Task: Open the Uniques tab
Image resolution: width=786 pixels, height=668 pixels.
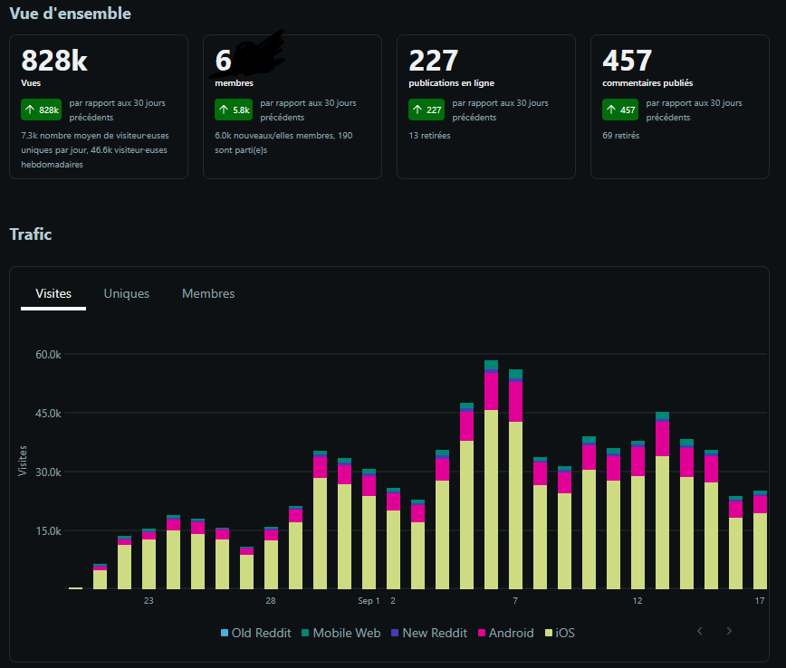Action: point(127,293)
